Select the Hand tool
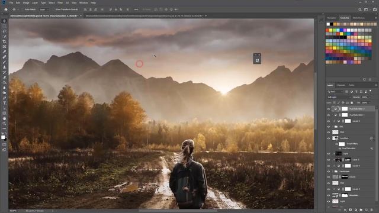Viewport: 379px width, 213px height. pos(4,118)
